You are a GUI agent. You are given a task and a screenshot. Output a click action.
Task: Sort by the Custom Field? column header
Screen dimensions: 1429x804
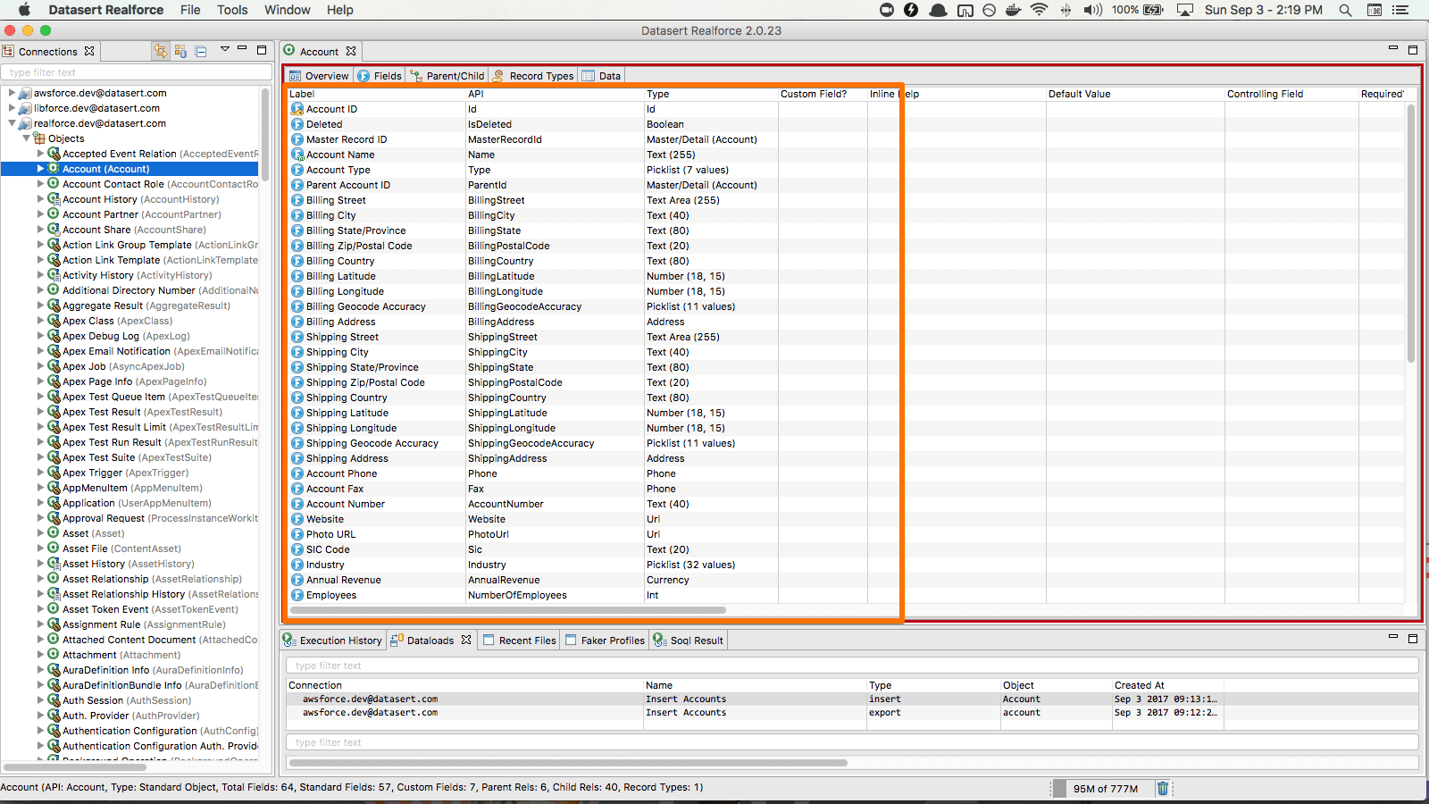point(813,94)
